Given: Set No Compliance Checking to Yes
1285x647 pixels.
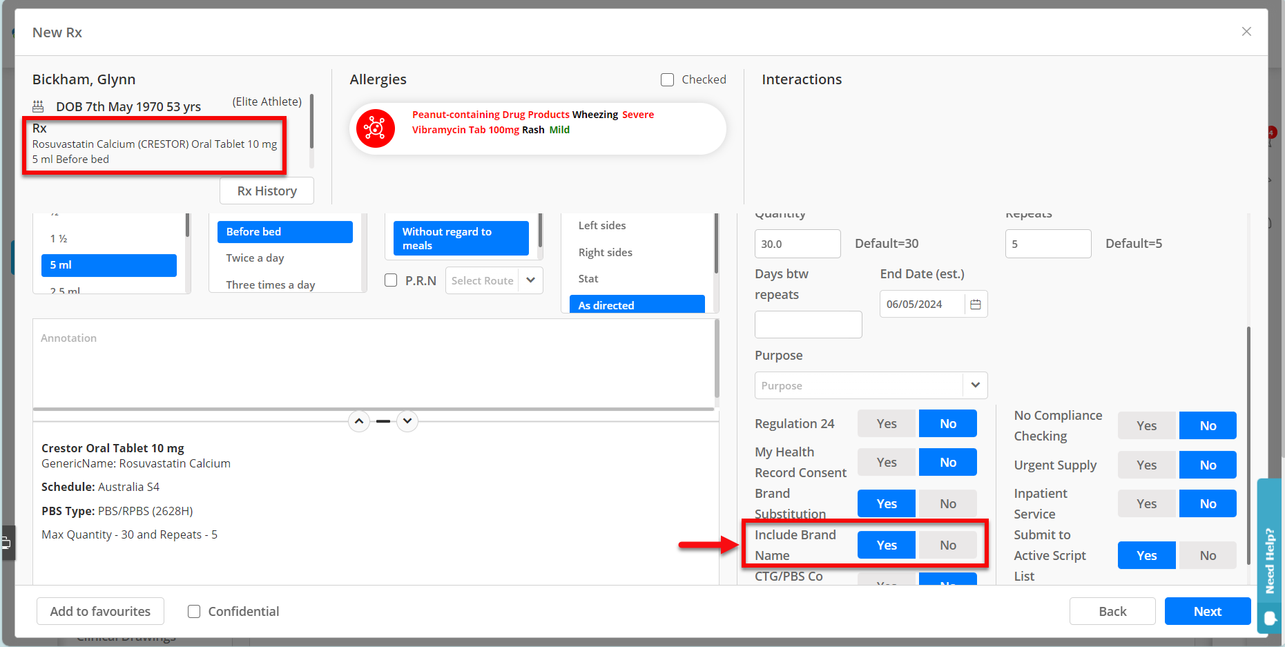Looking at the screenshot, I should [x=1147, y=425].
